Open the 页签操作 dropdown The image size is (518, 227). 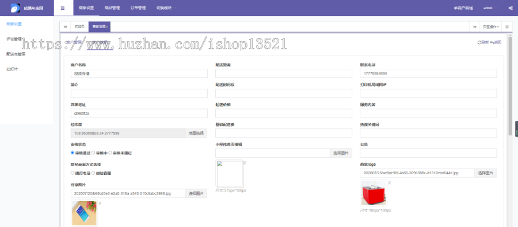point(491,26)
